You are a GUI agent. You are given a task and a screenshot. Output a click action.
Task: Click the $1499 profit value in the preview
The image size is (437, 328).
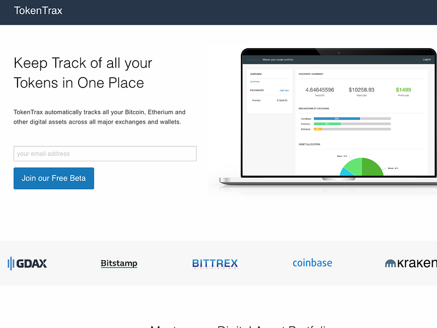click(403, 90)
